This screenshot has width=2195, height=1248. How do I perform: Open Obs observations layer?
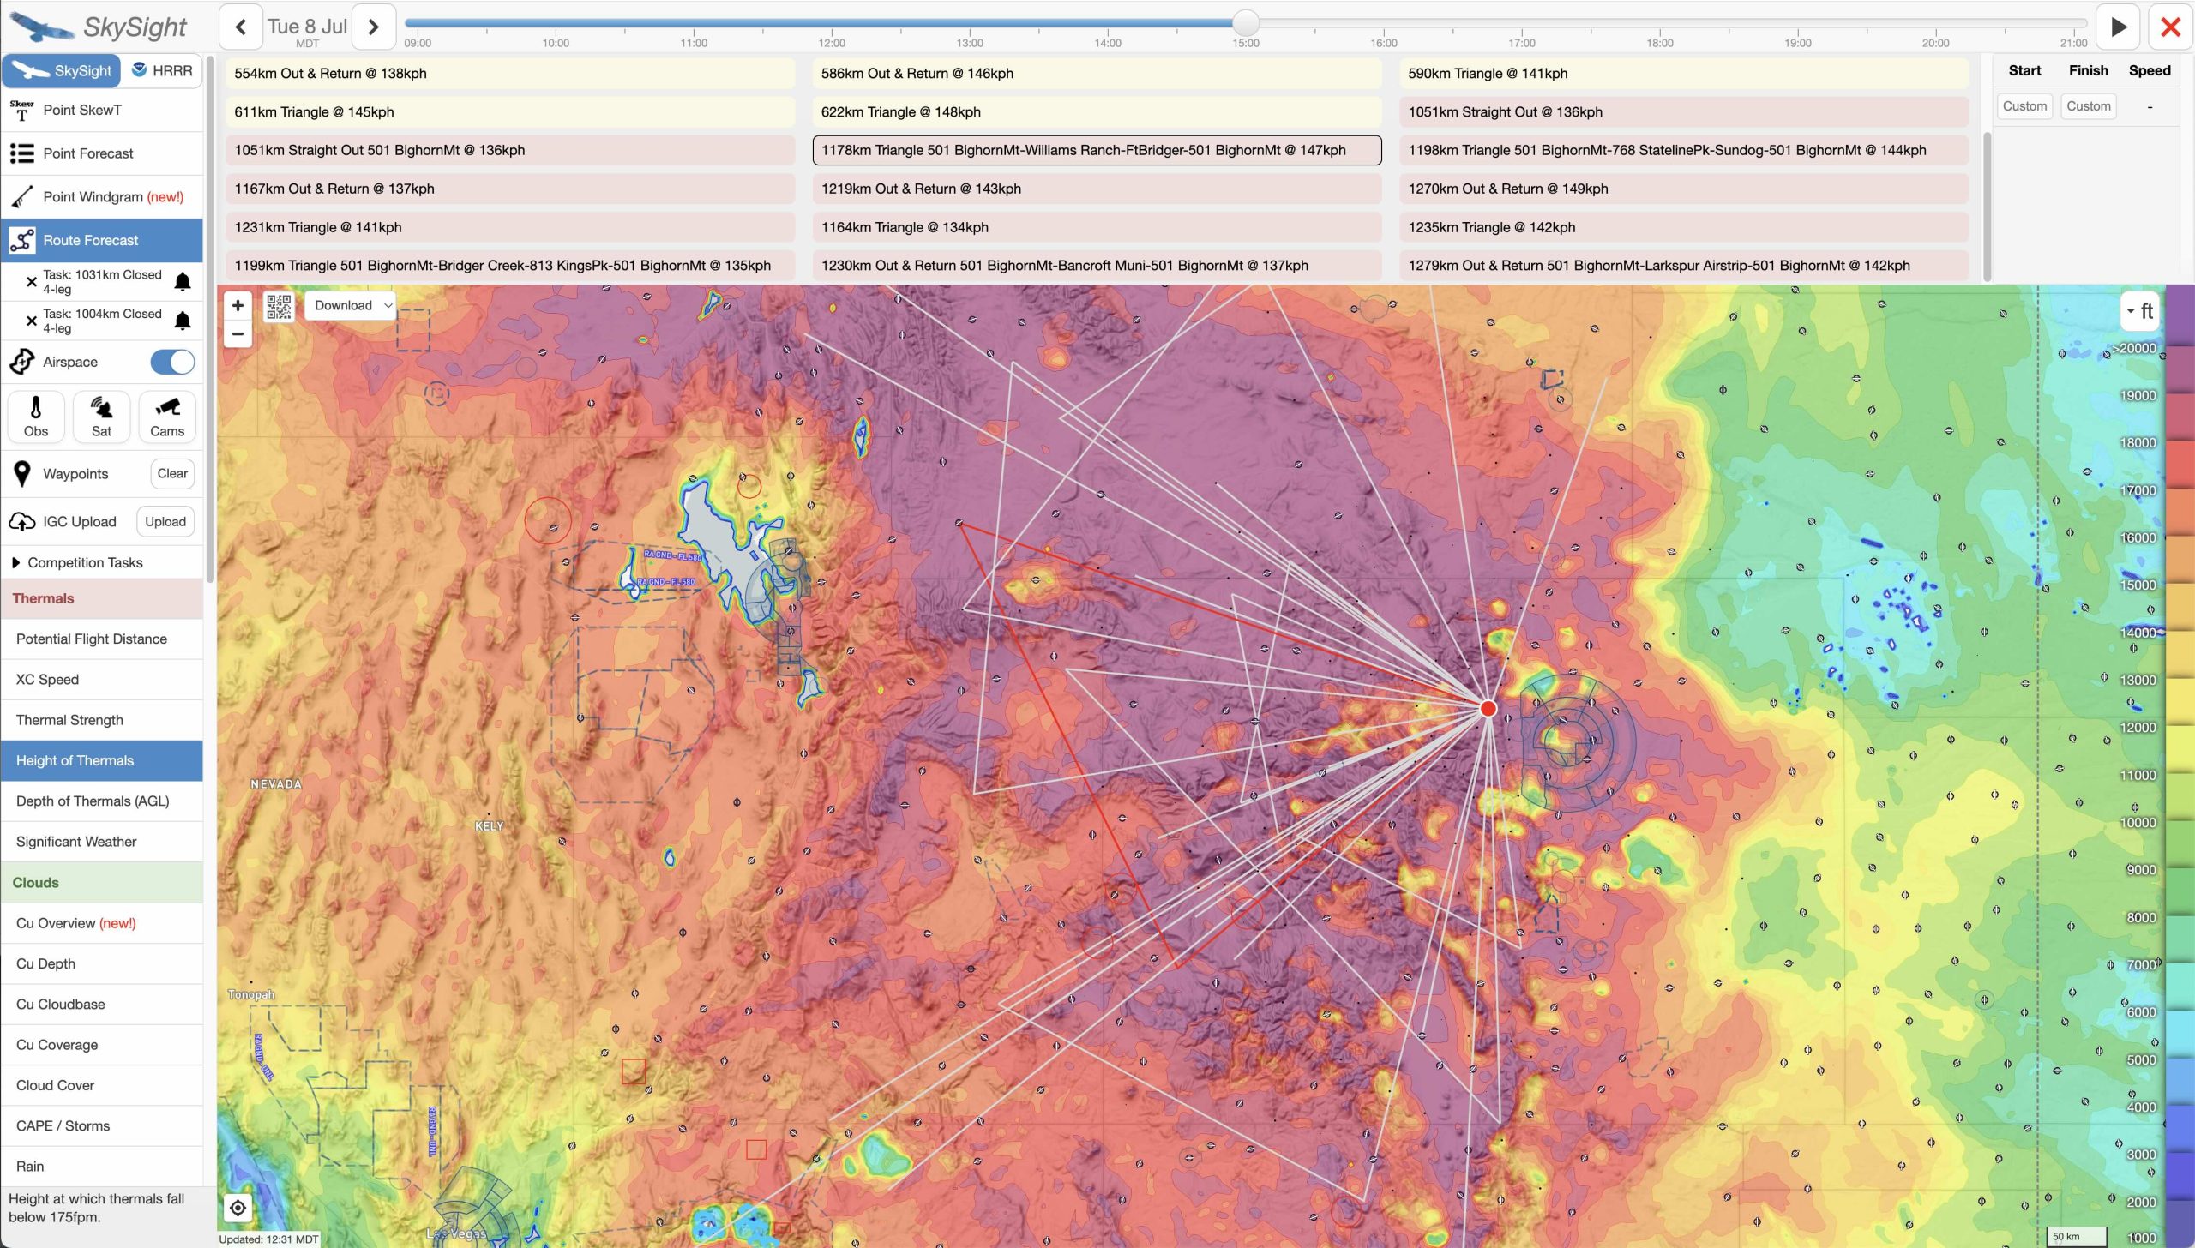point(35,417)
